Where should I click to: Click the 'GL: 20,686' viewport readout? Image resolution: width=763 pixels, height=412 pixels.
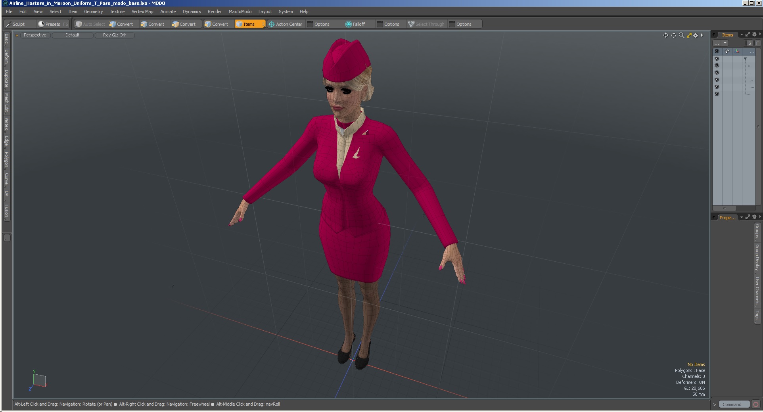[x=694, y=389]
